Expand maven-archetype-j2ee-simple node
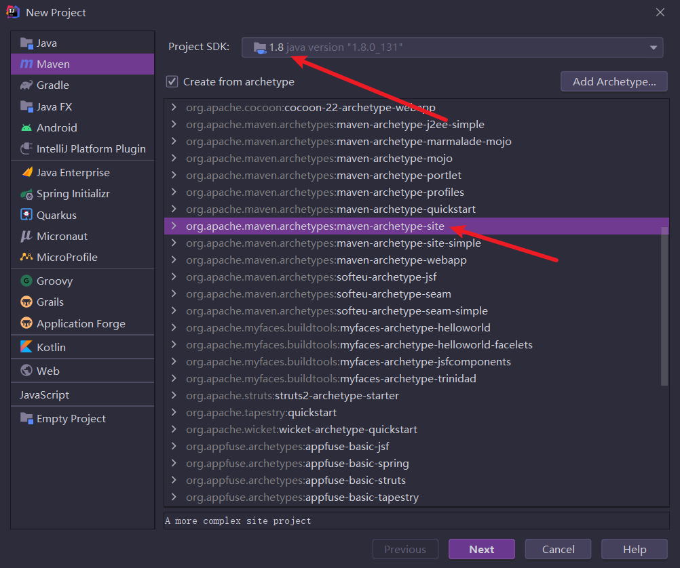Image resolution: width=680 pixels, height=568 pixels. click(x=174, y=124)
